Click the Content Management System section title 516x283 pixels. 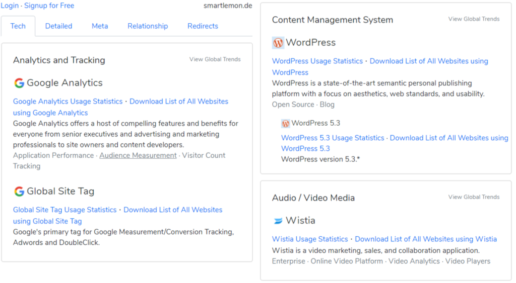point(333,20)
